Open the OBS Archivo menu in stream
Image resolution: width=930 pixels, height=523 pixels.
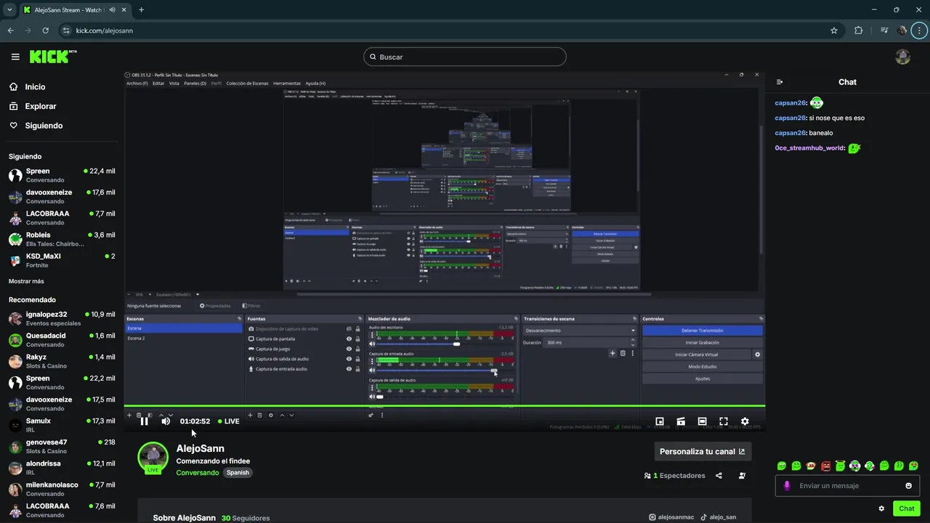[137, 84]
